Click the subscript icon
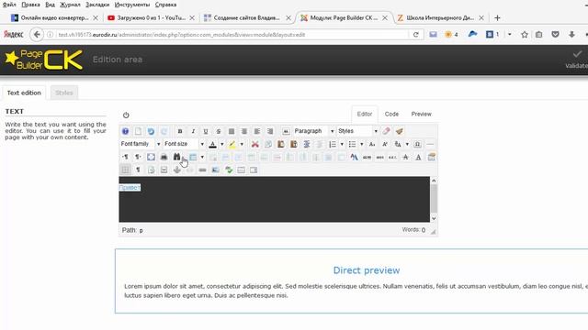 tap(372, 144)
